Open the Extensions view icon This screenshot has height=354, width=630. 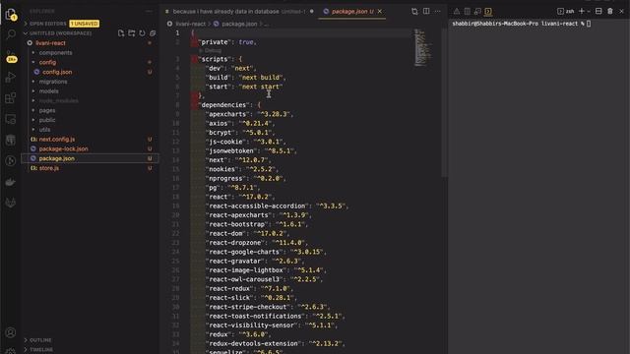pyautogui.click(x=11, y=98)
